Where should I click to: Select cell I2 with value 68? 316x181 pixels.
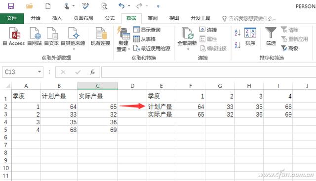tap(278, 107)
